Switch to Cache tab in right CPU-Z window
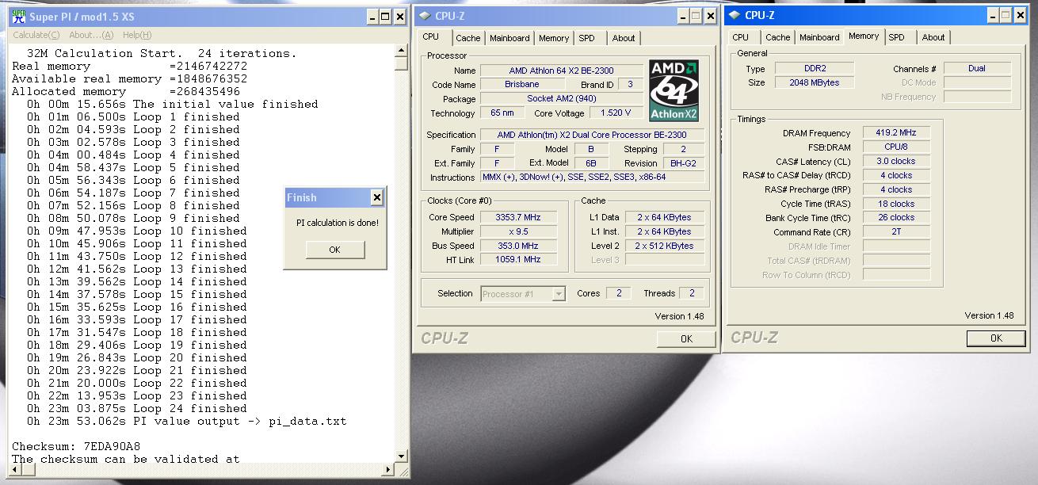 [777, 37]
